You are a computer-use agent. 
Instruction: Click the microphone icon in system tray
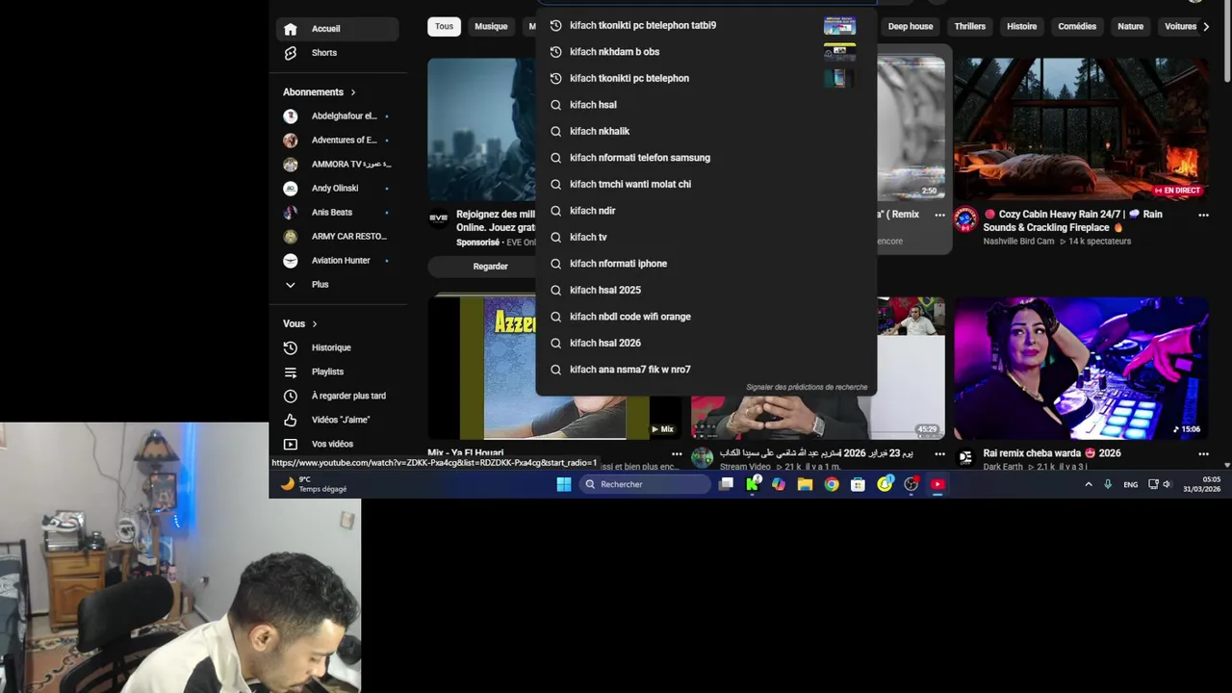(x=1108, y=484)
